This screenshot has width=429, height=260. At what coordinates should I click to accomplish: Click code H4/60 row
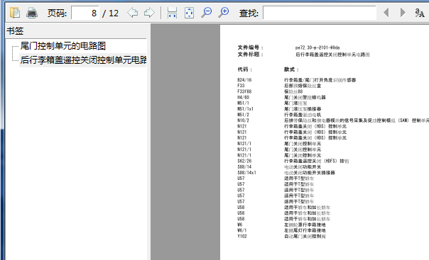pos(243,97)
